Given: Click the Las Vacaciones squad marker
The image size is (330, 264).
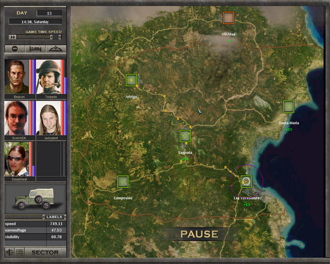Looking at the screenshot, I should coord(246,181).
